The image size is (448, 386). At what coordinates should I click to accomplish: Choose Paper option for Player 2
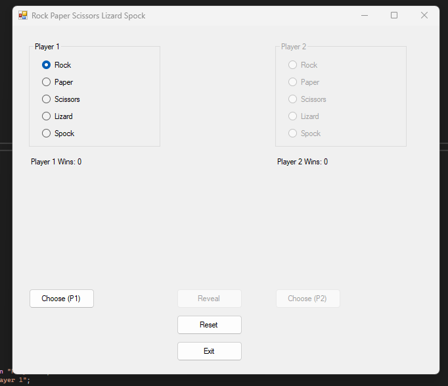[x=293, y=82]
